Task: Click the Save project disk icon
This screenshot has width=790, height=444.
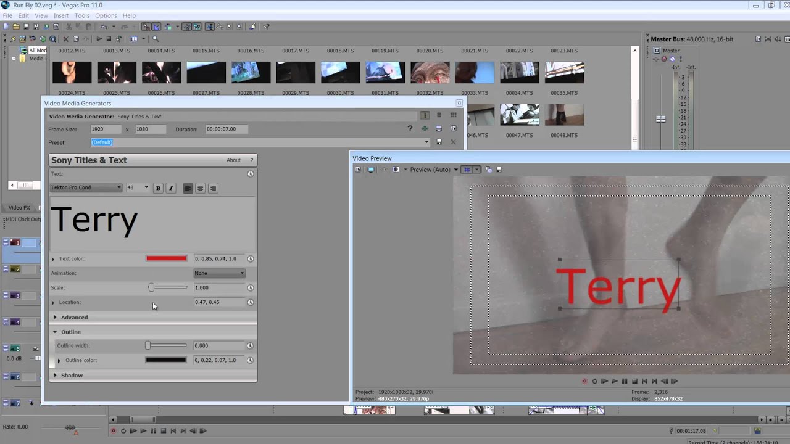Action: [26, 27]
